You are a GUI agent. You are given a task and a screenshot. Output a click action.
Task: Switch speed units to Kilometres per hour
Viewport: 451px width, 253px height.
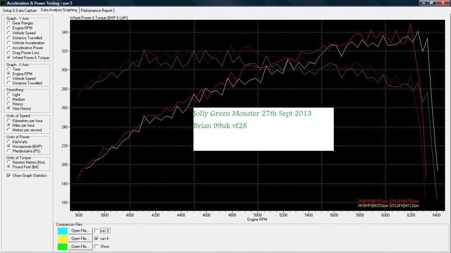click(9, 121)
